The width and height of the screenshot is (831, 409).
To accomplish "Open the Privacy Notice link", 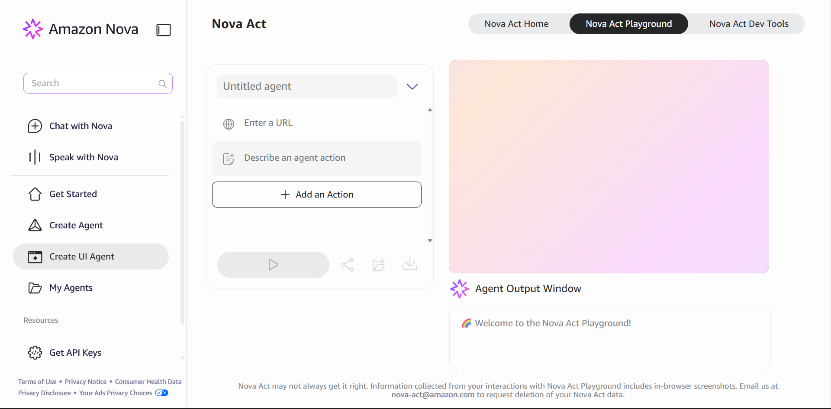I will tap(86, 382).
